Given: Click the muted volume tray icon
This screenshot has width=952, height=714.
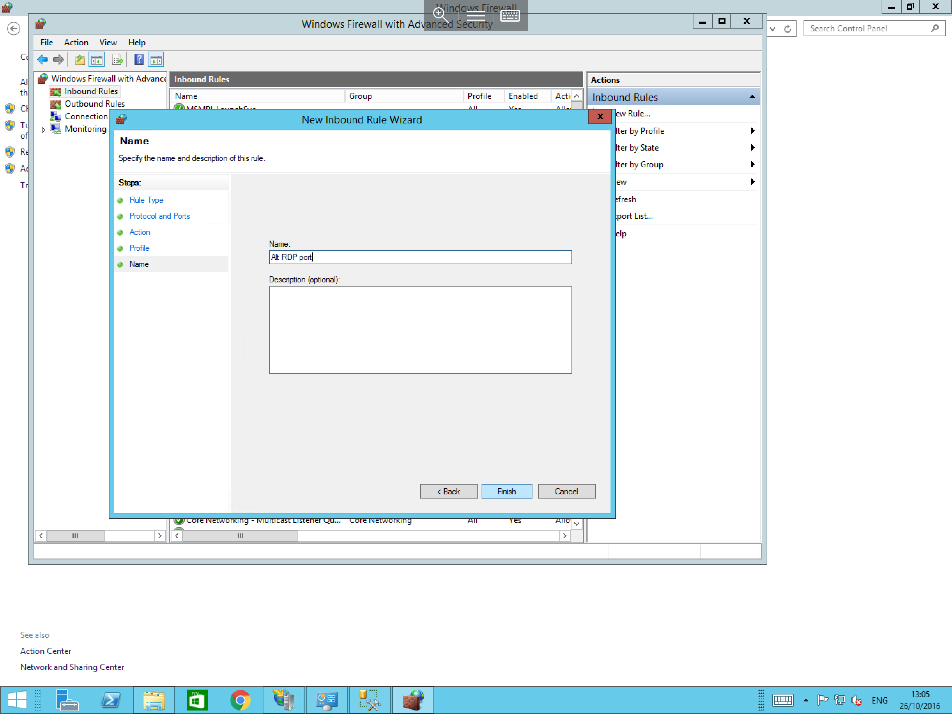Looking at the screenshot, I should click(857, 700).
